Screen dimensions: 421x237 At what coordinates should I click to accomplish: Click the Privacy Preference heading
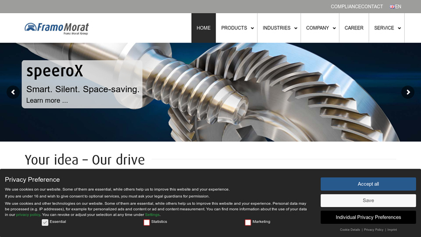(x=32, y=180)
